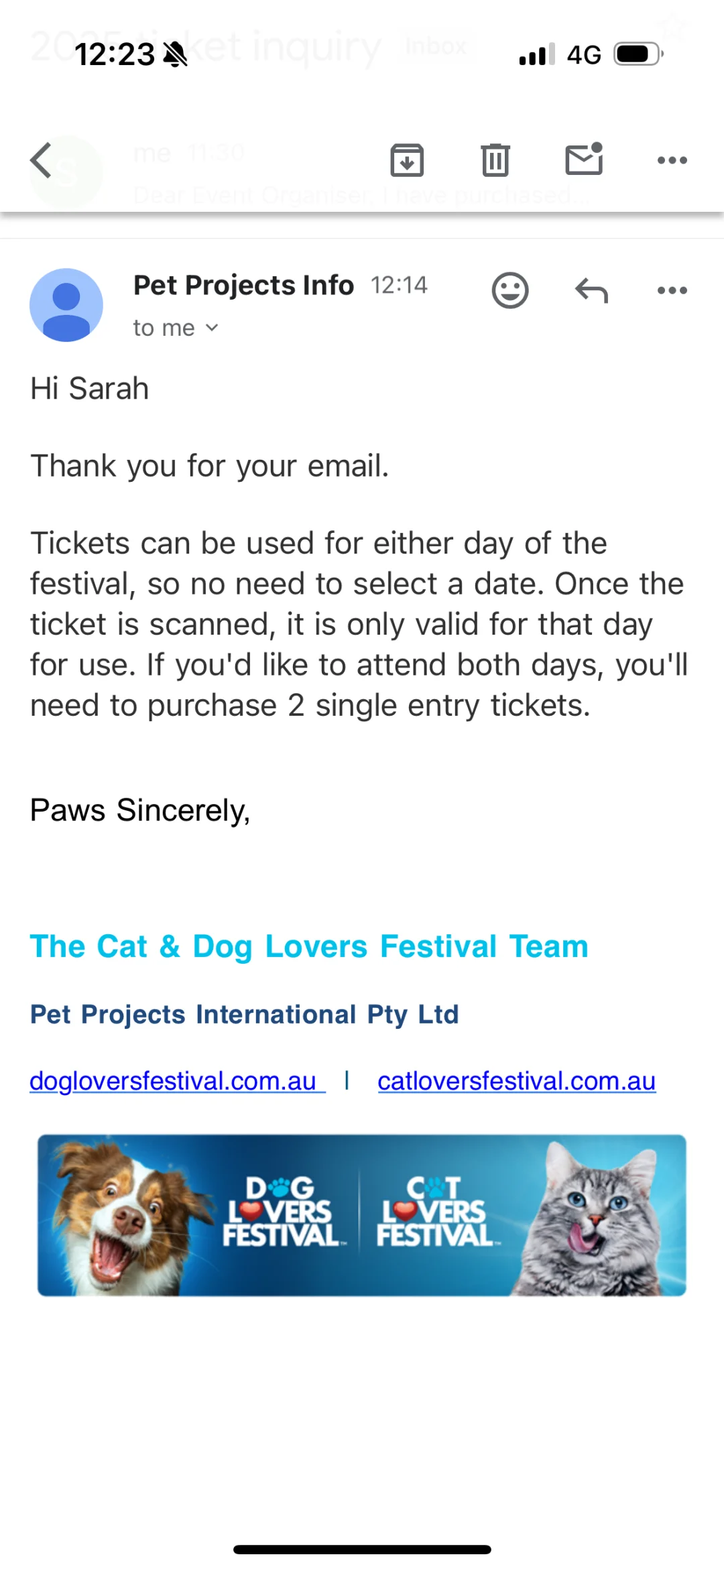Tap the 12:14 message timestamp
The image size is (724, 1569).
399,286
